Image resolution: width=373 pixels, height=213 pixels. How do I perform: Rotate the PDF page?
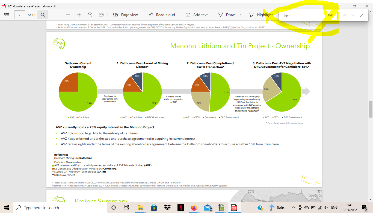90,15
